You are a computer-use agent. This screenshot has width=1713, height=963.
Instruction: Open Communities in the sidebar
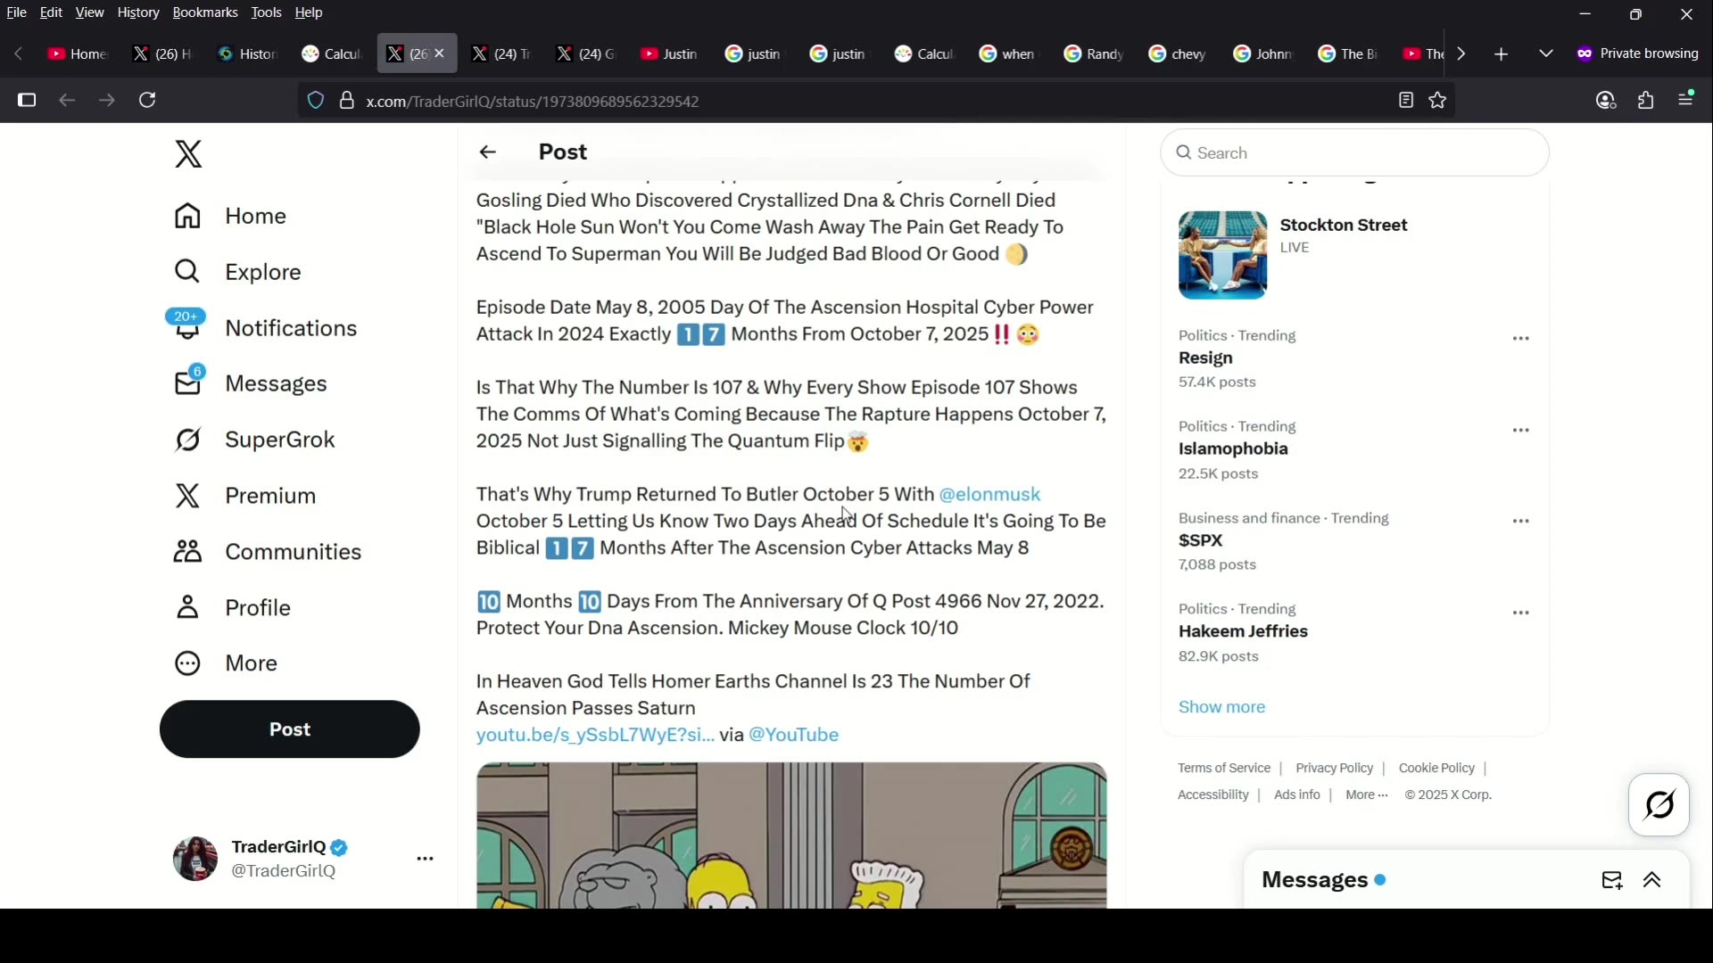pyautogui.click(x=268, y=553)
